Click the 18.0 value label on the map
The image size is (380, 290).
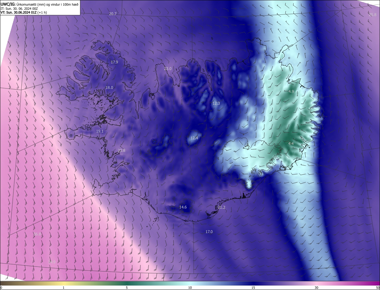pyautogui.click(x=110, y=88)
